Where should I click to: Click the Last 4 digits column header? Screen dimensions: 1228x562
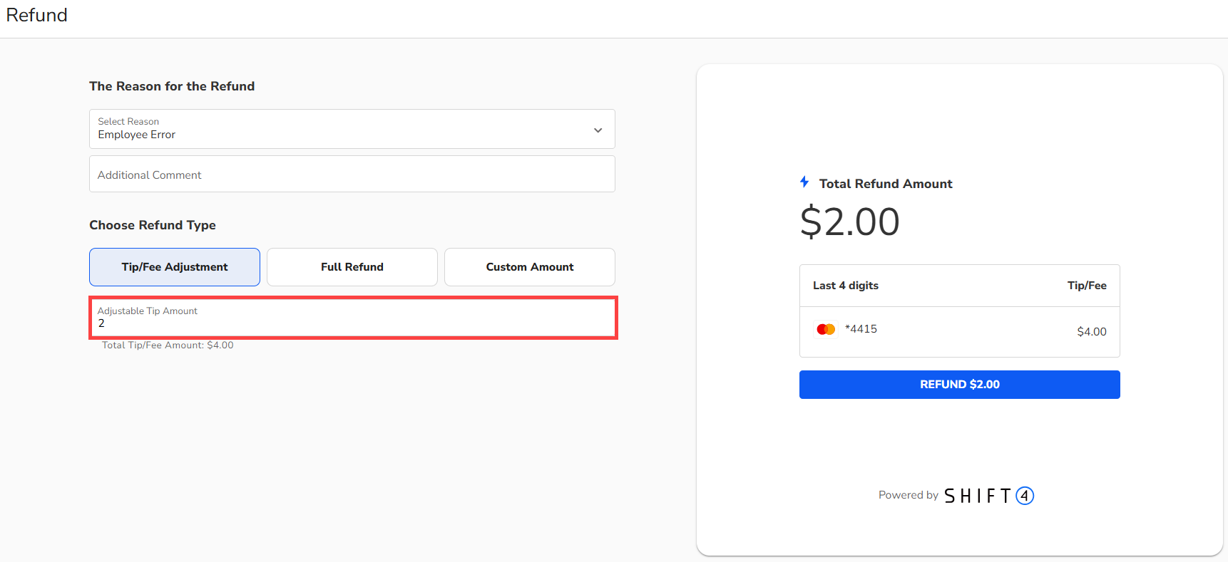(x=846, y=286)
